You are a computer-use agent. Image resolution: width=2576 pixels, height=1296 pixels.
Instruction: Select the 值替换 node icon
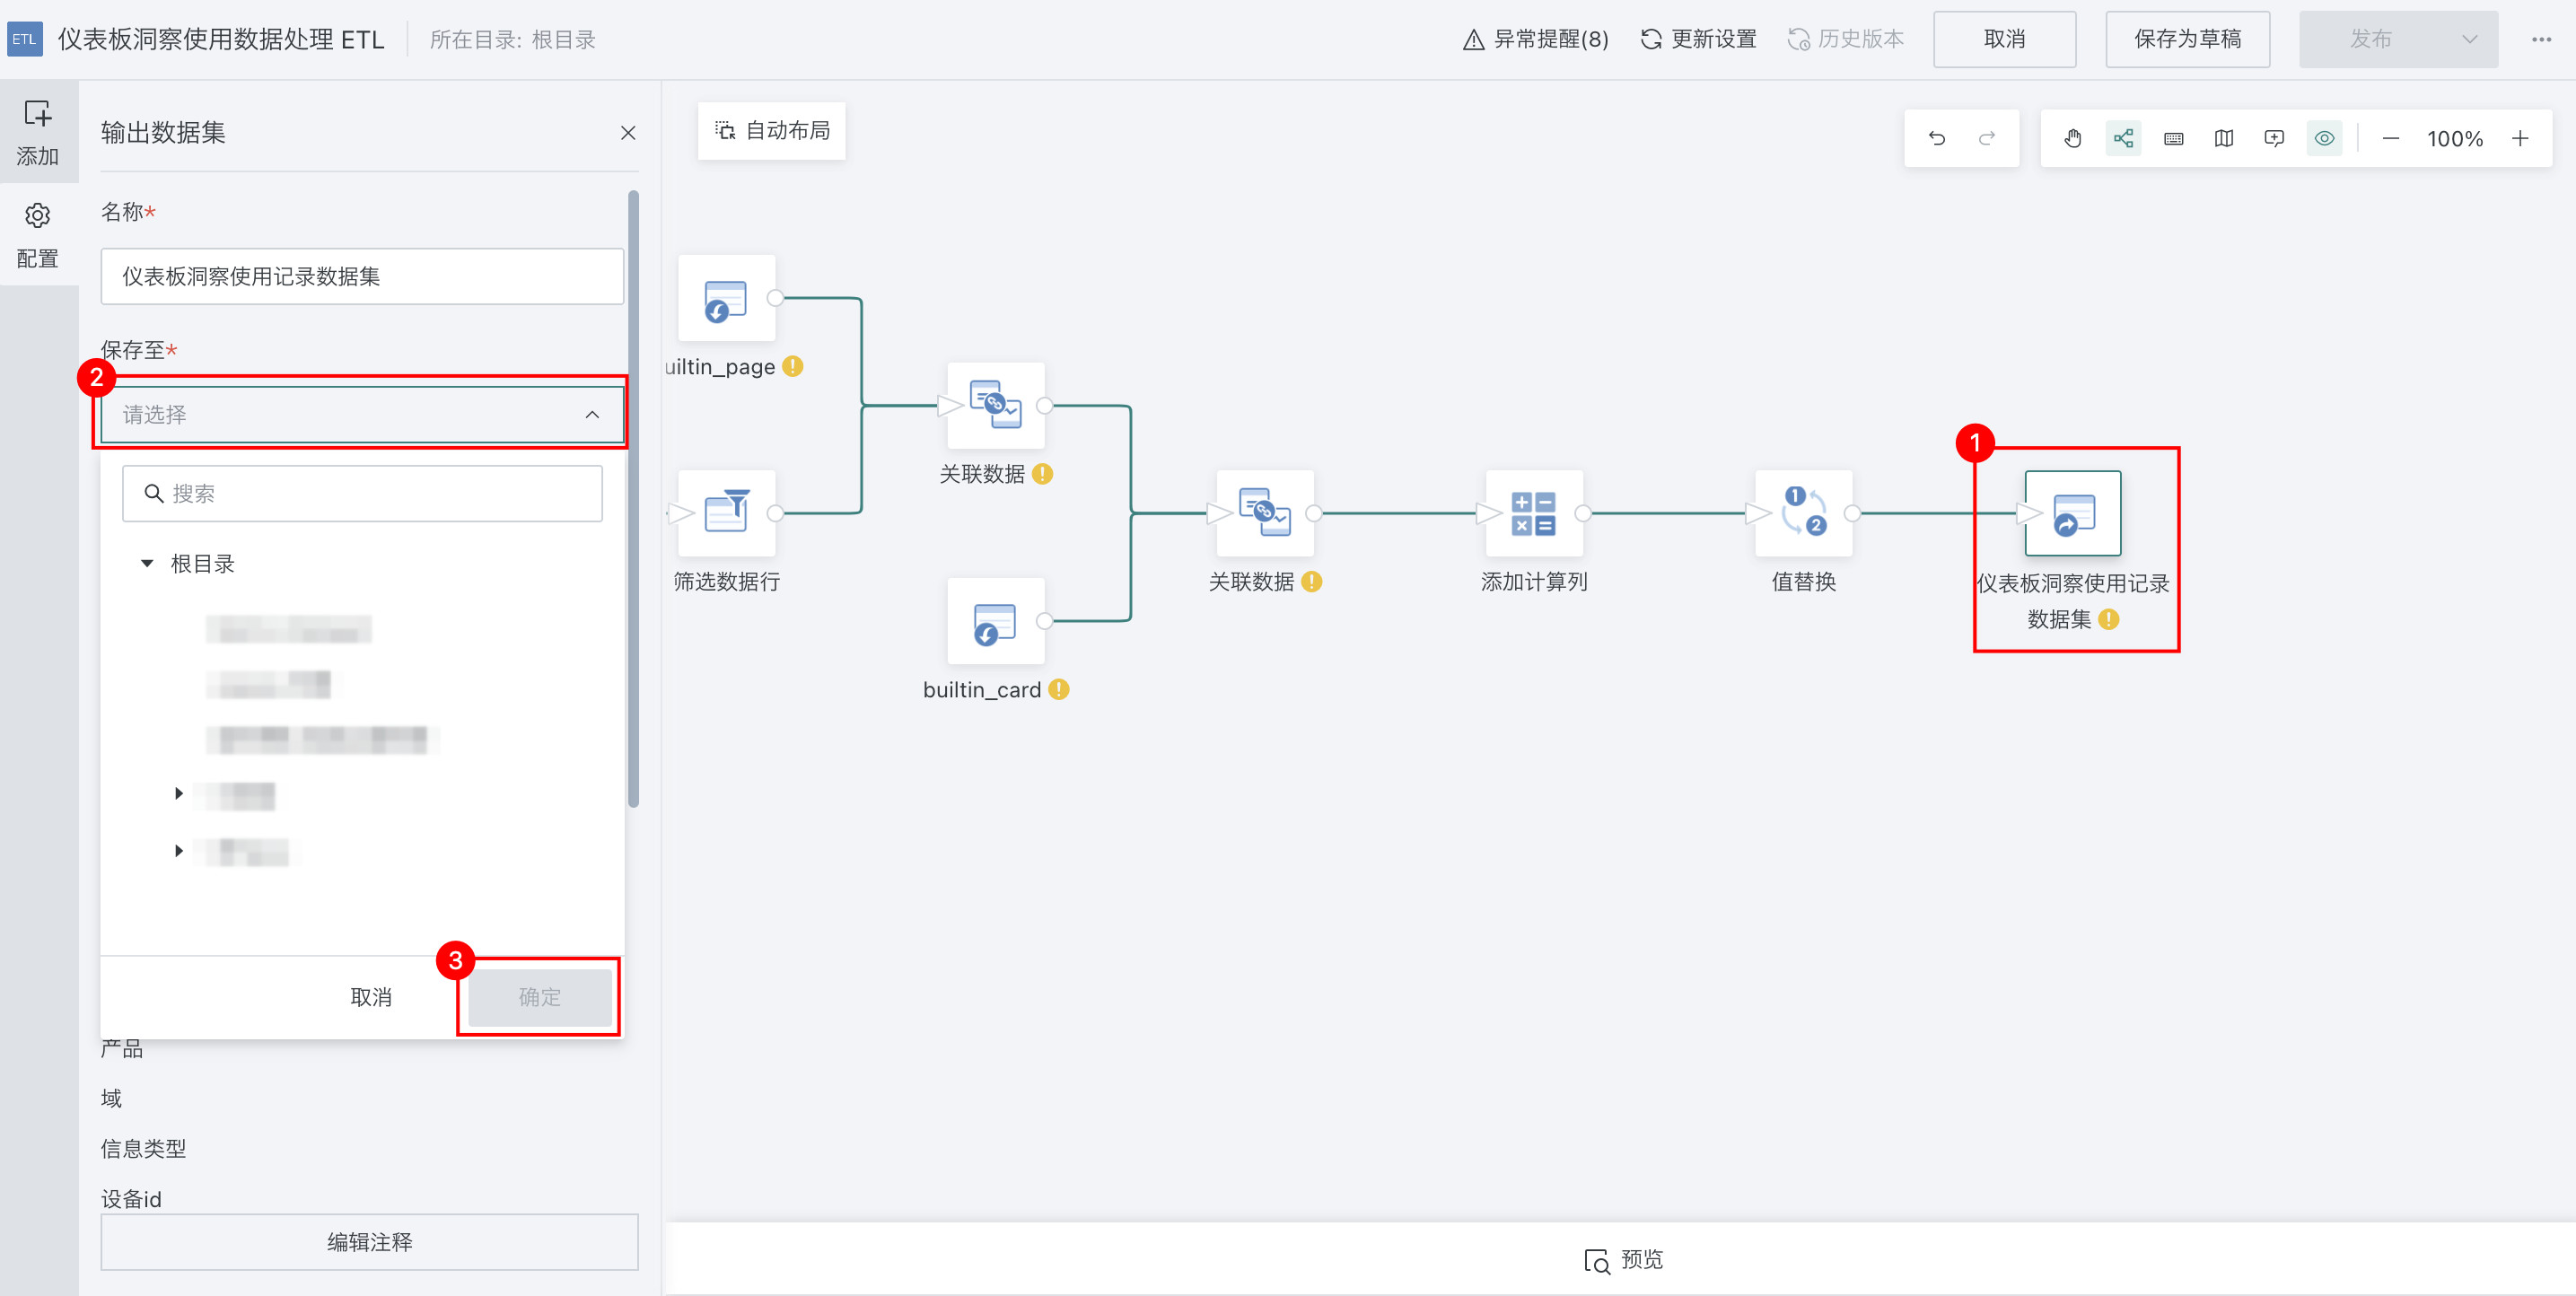pos(1803,513)
